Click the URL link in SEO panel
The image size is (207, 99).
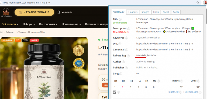pyautogui.click(x=164, y=43)
